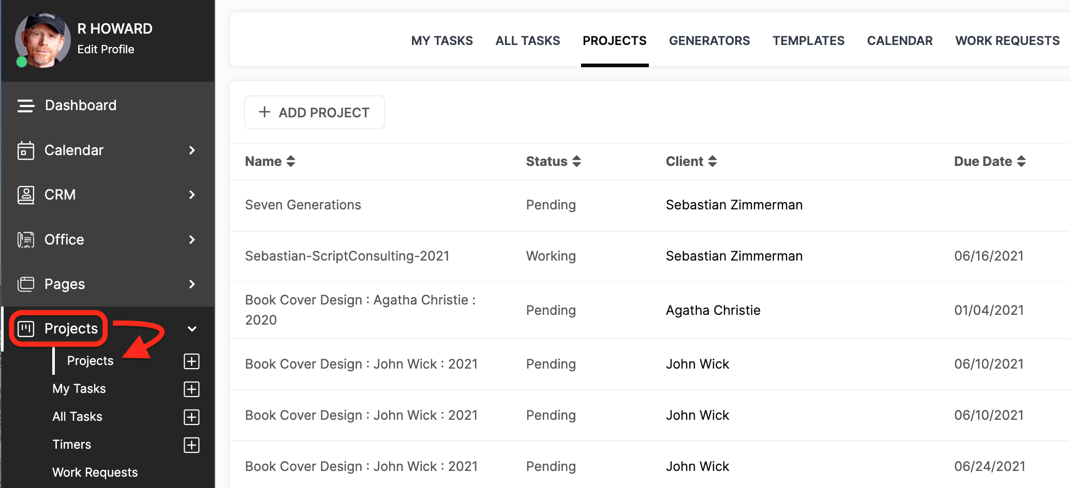
Task: Click the green online status dot
Action: pos(22,62)
